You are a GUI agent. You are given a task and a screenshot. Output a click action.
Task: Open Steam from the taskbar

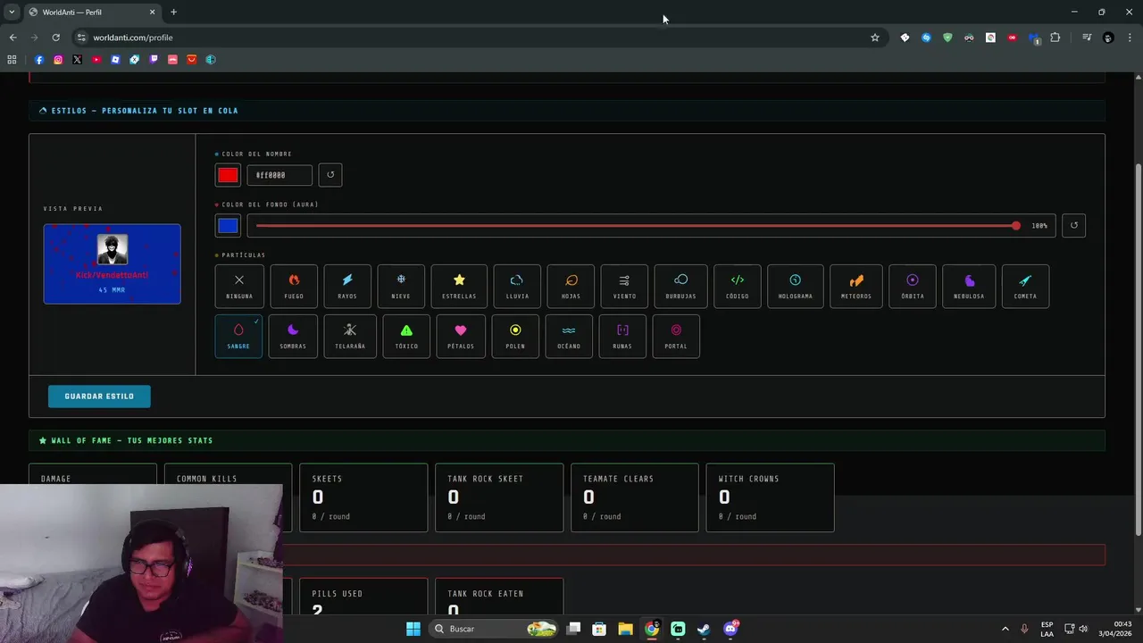(x=704, y=629)
